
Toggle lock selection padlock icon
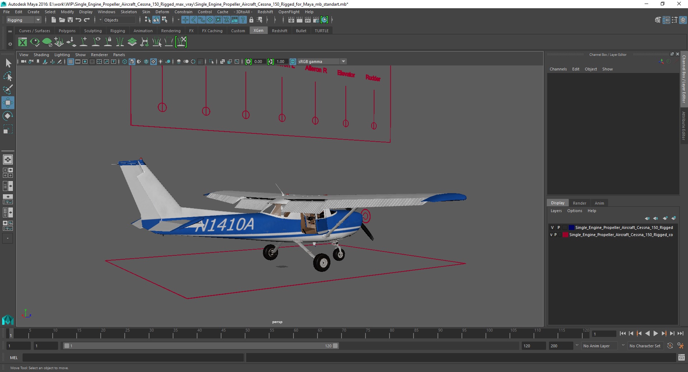(x=251, y=20)
